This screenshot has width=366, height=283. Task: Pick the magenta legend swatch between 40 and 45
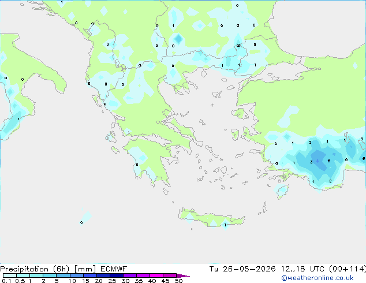click(x=156, y=275)
